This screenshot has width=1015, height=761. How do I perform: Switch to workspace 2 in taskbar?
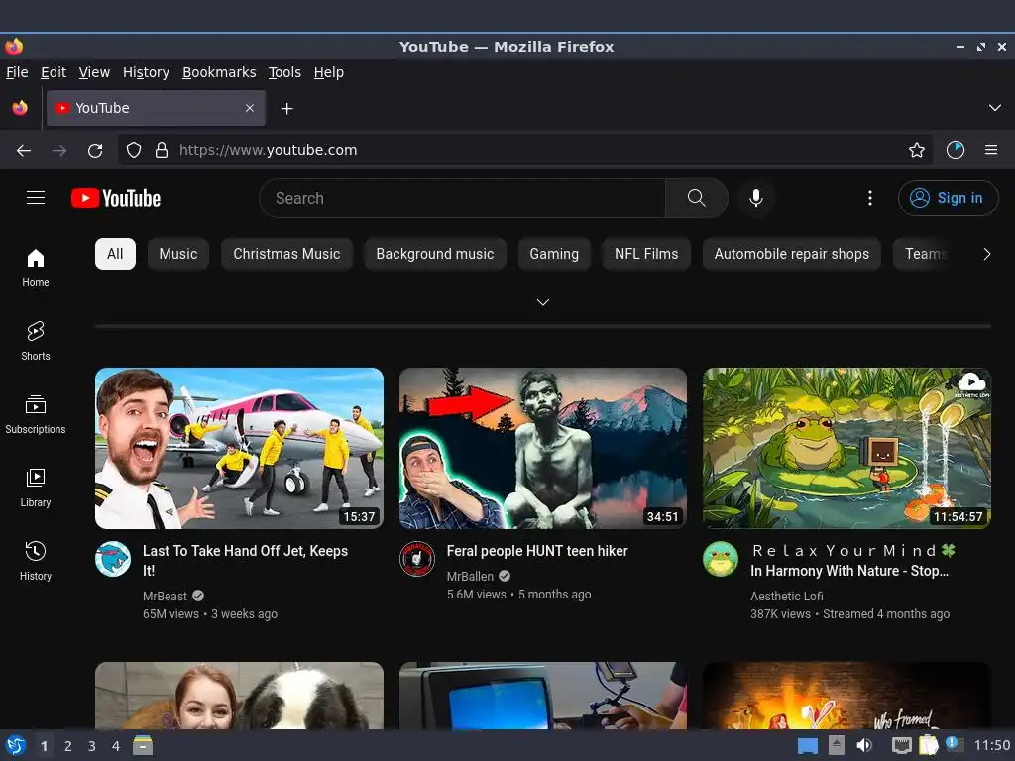click(x=68, y=746)
